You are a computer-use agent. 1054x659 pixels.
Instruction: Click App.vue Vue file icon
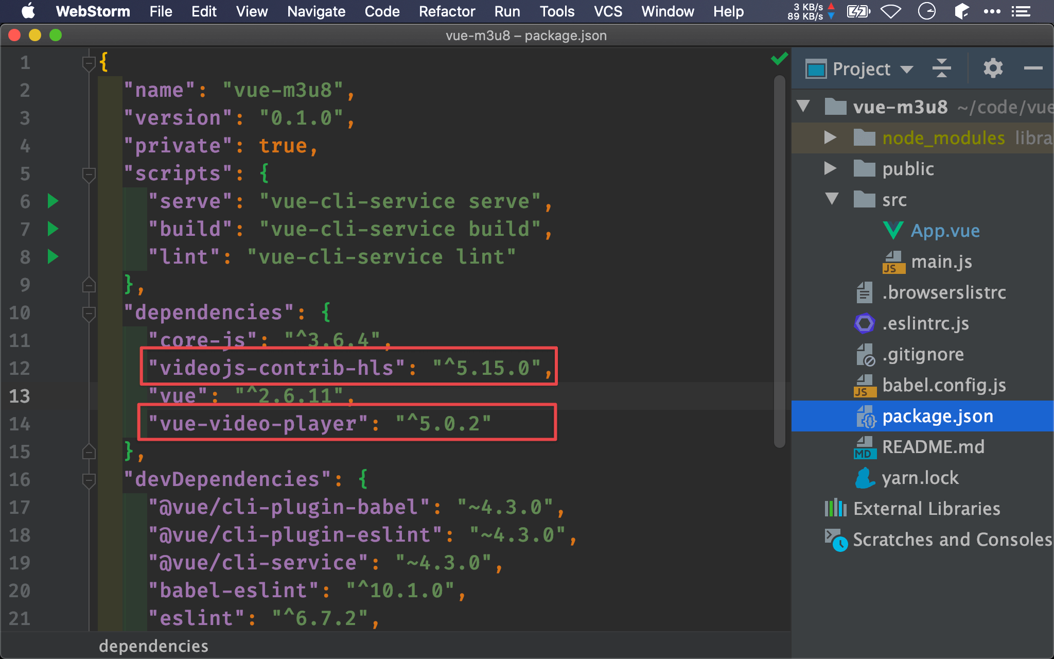[x=893, y=230]
